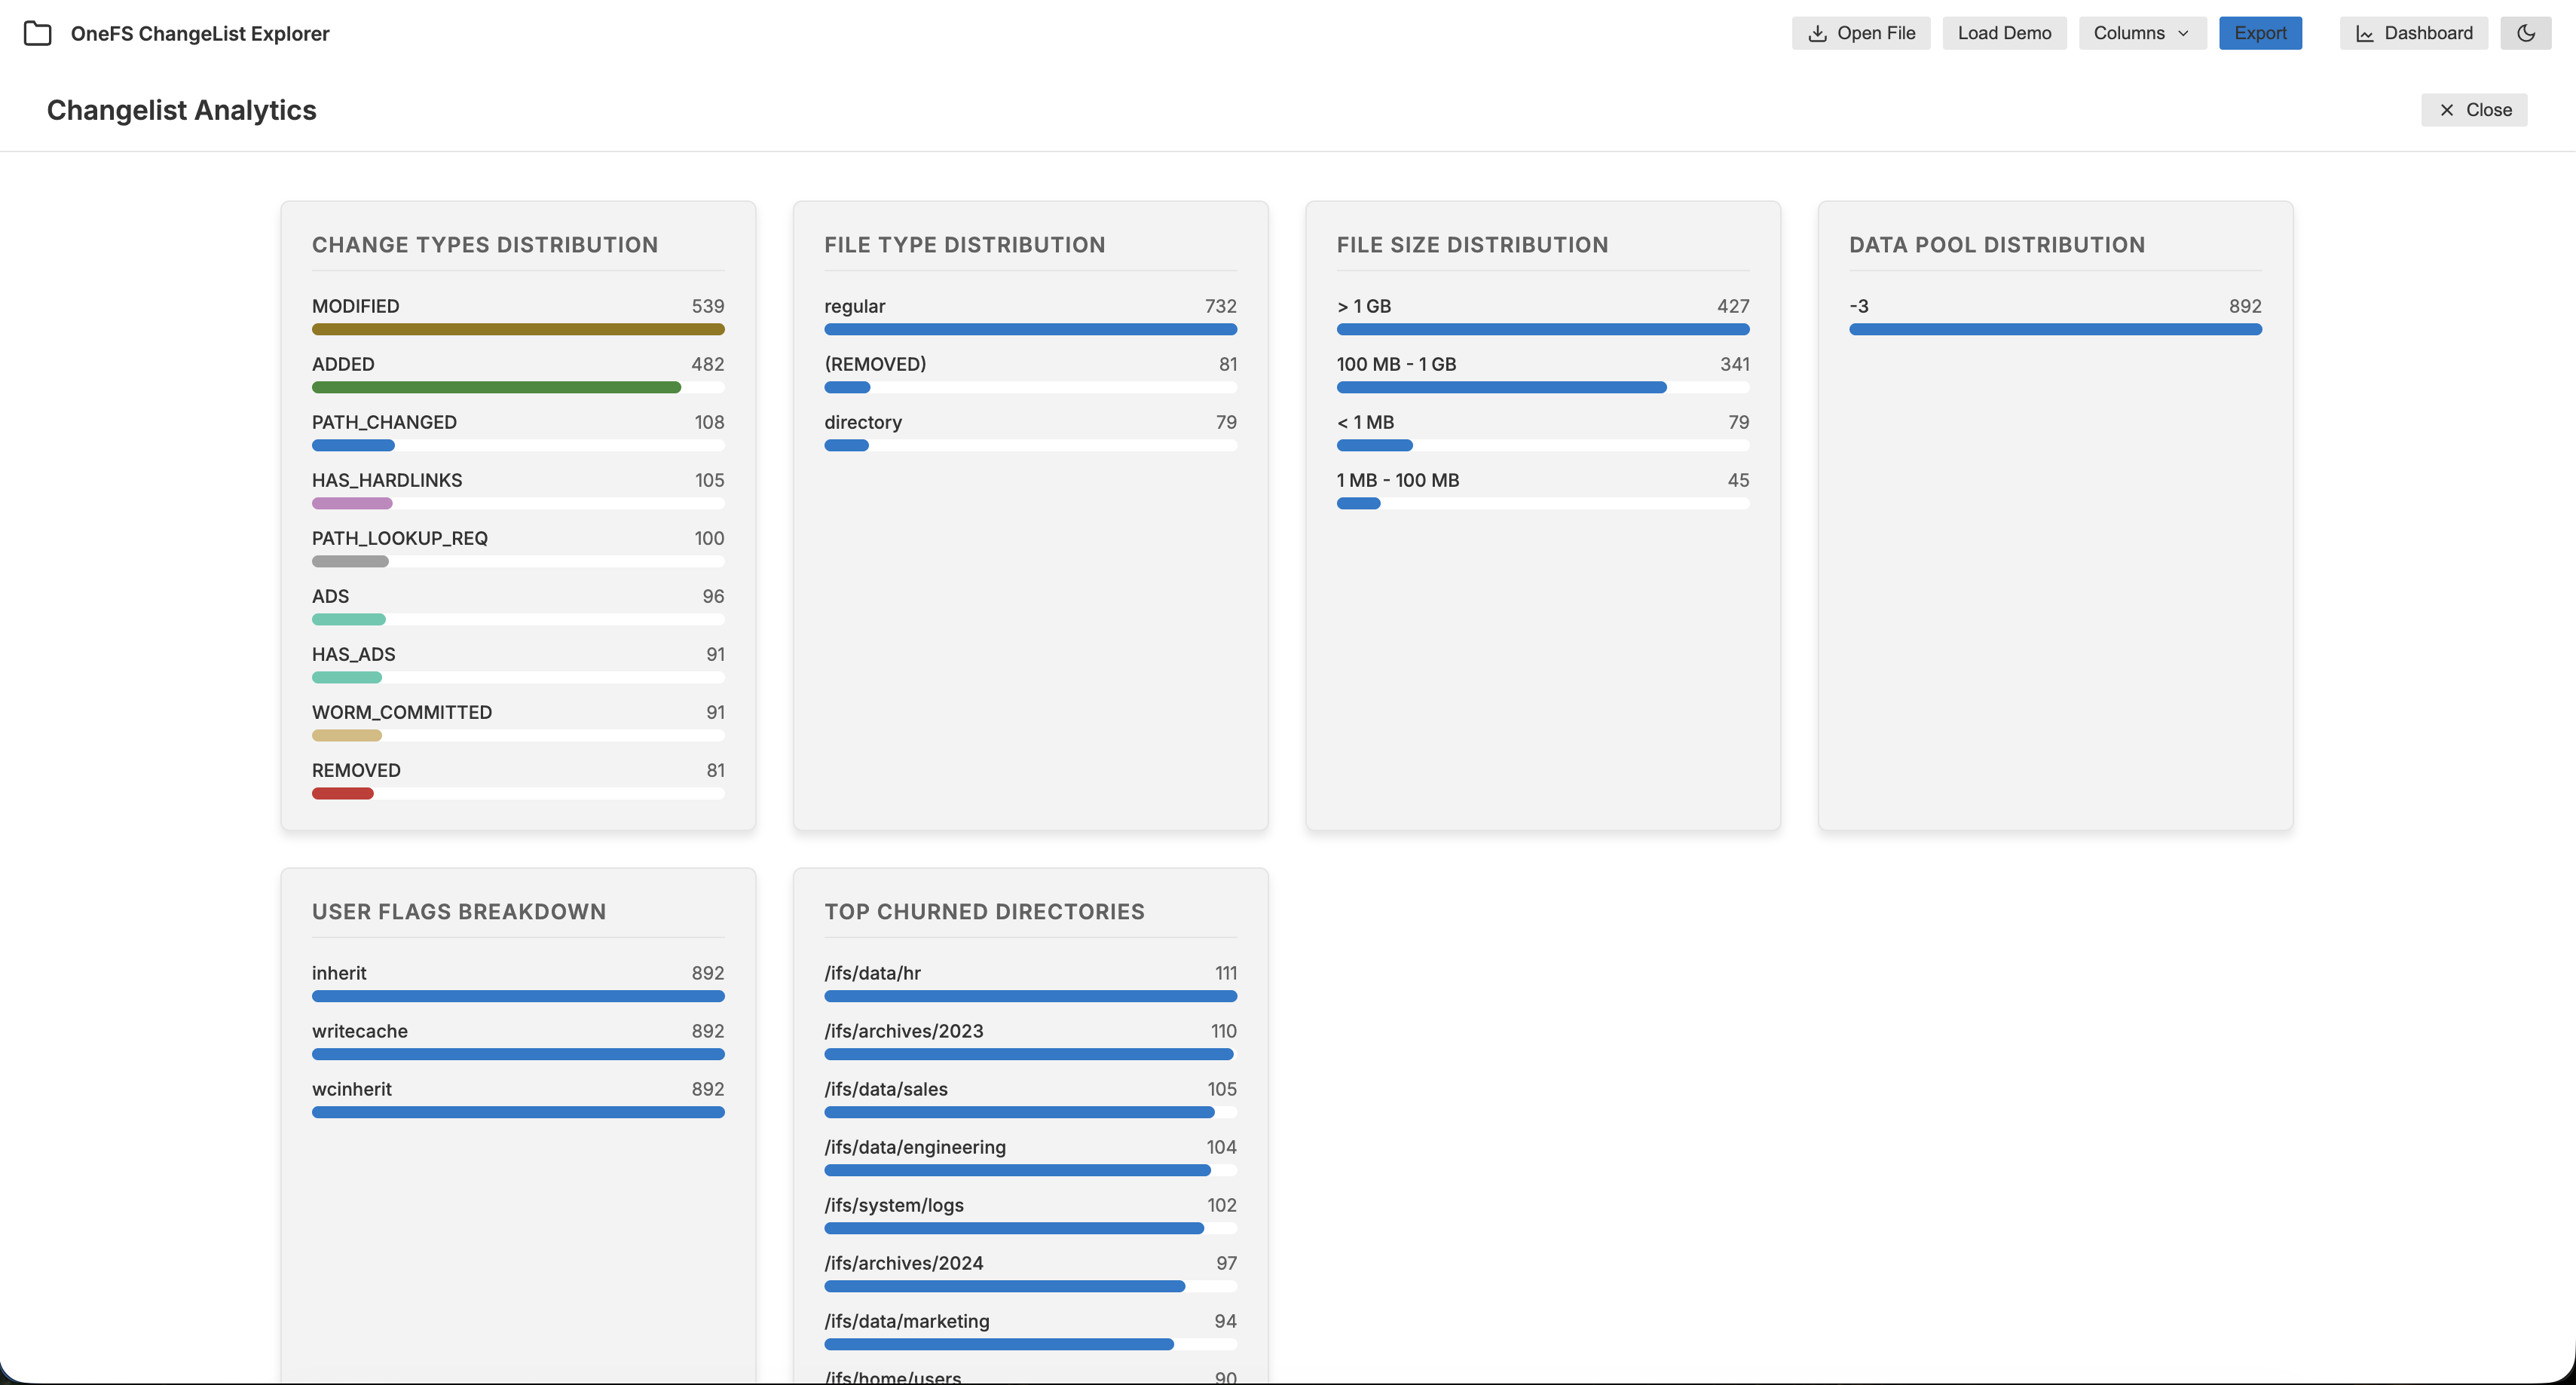Click the blue Export button
Viewport: 2576px width, 1385px height.
(2260, 33)
